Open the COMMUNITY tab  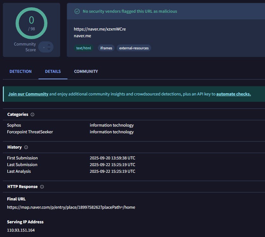[x=86, y=72]
